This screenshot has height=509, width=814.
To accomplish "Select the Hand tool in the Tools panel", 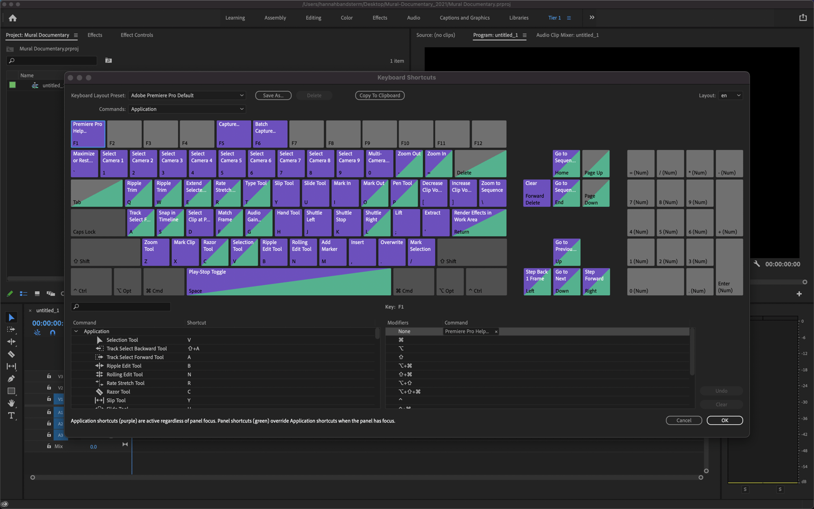I will pos(11,403).
